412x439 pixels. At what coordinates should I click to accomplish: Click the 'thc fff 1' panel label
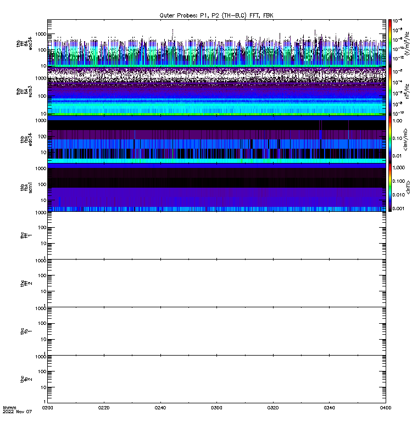click(x=26, y=235)
